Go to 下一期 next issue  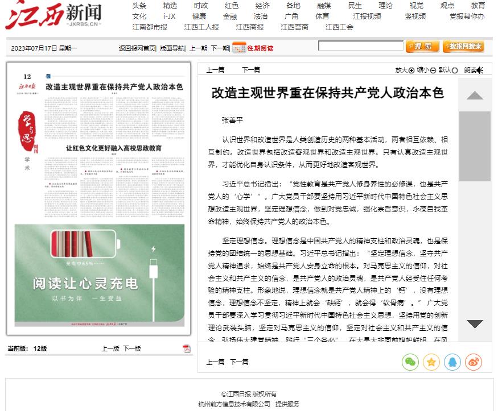(x=220, y=48)
